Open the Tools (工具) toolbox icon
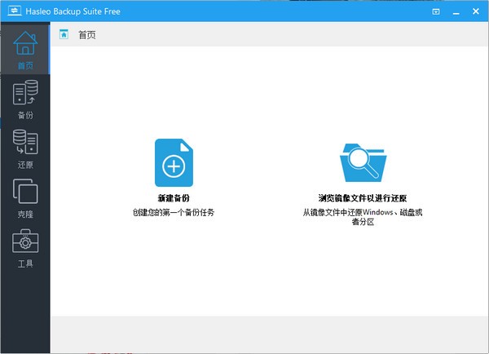Image resolution: width=489 pixels, height=354 pixels. pos(25,242)
